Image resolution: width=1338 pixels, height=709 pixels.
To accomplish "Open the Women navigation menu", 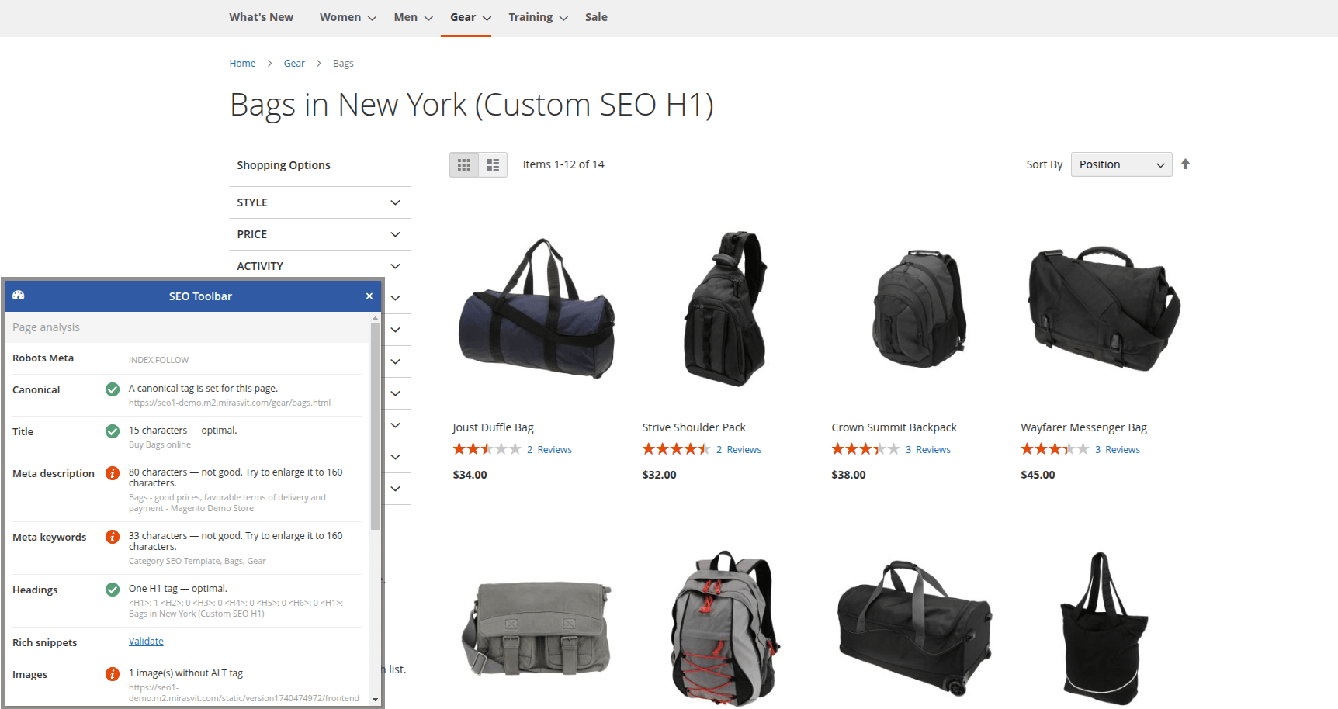I will click(341, 16).
